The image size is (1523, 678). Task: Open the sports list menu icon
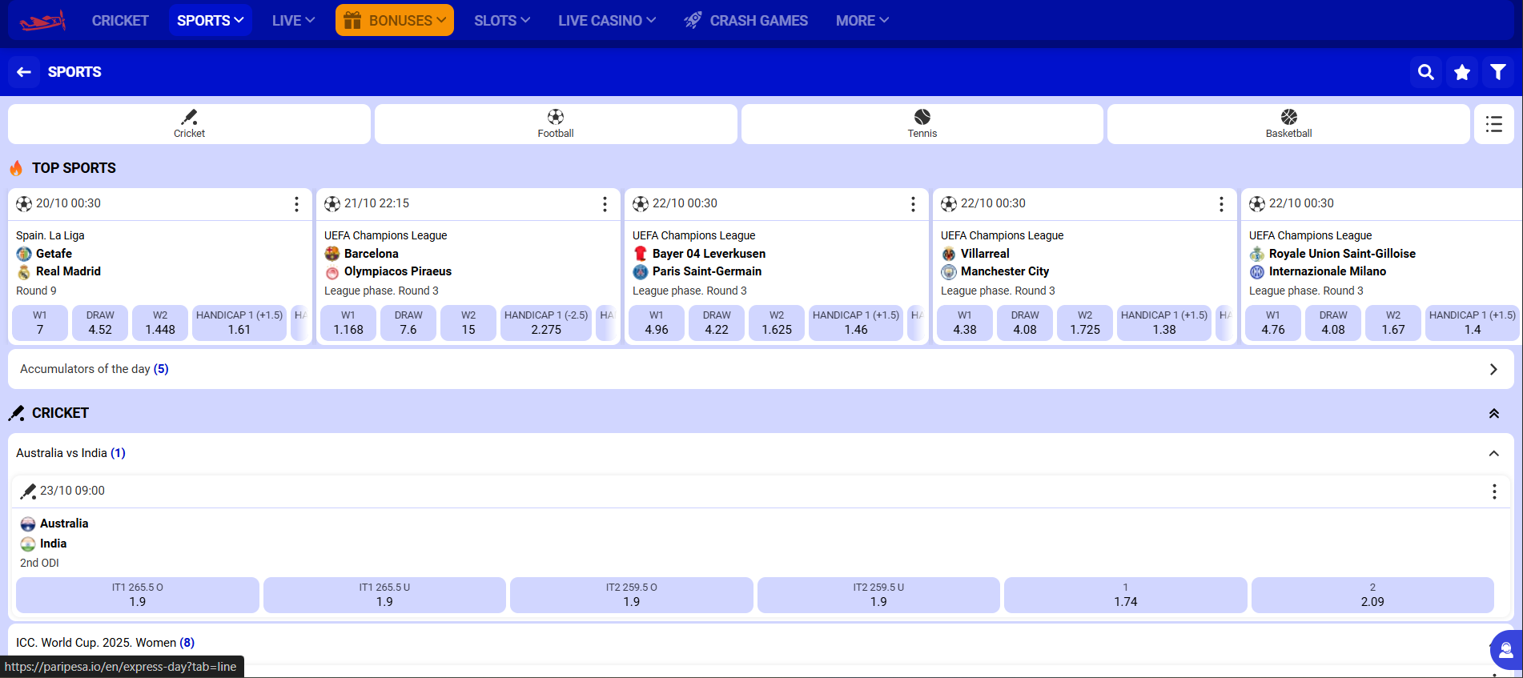(1493, 124)
